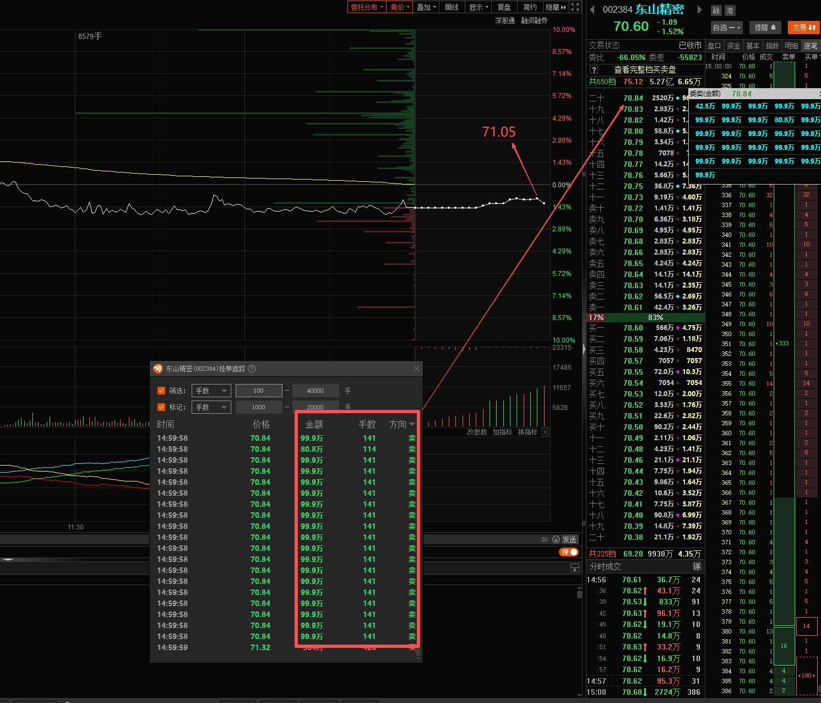Open the 委托分布 dropdown
Screen dimensions: 821x703
[x=367, y=7]
